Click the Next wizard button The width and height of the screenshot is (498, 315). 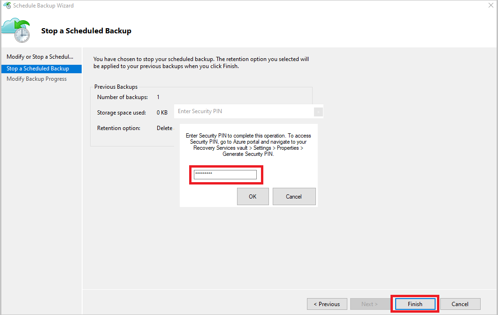point(370,304)
